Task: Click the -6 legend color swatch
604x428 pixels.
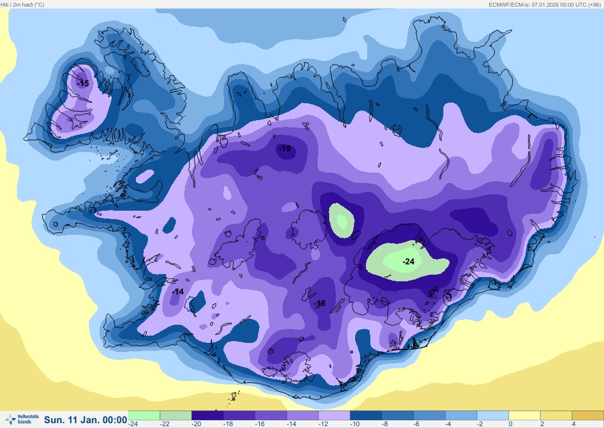Action: tap(429, 415)
